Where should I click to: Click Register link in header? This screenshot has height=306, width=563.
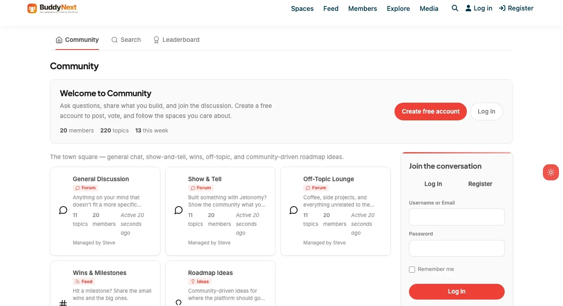click(516, 8)
